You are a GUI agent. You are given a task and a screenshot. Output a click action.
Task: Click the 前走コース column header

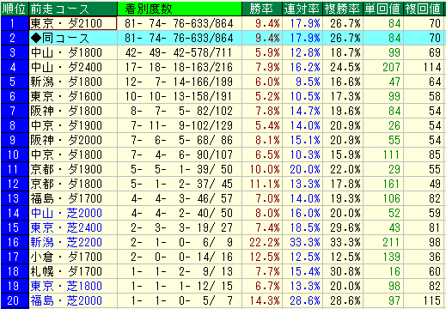pyautogui.click(x=73, y=9)
